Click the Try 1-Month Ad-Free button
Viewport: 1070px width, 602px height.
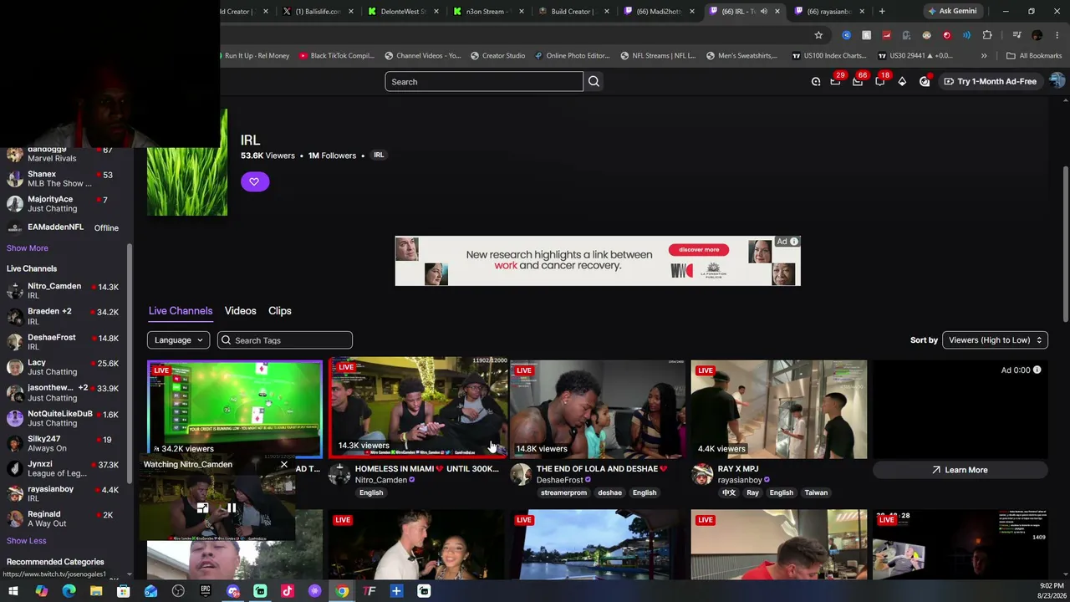(990, 81)
